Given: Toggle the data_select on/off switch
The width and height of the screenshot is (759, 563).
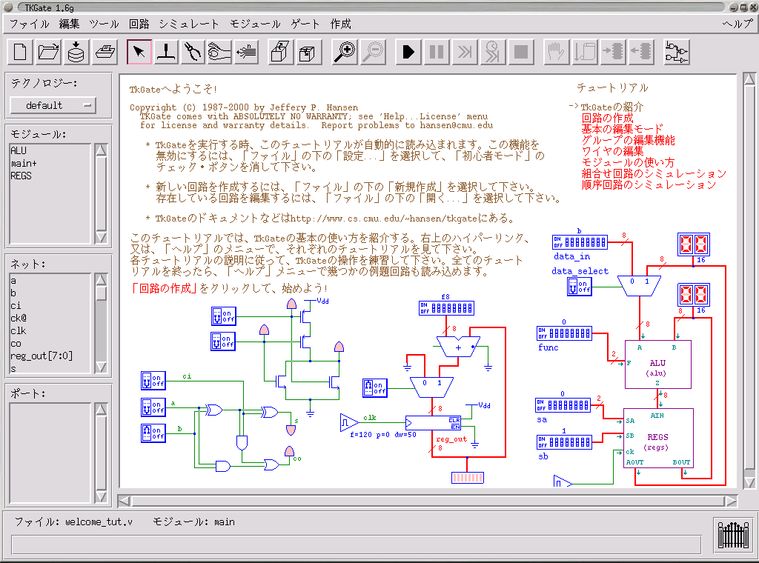Looking at the screenshot, I should 580,287.
